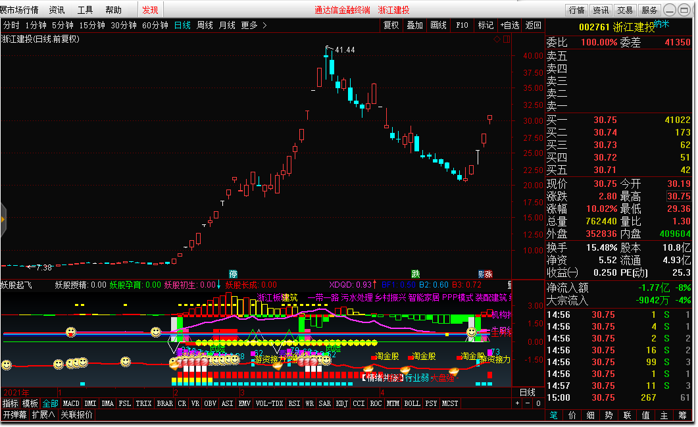Select the MACD indicator tab

point(71,403)
